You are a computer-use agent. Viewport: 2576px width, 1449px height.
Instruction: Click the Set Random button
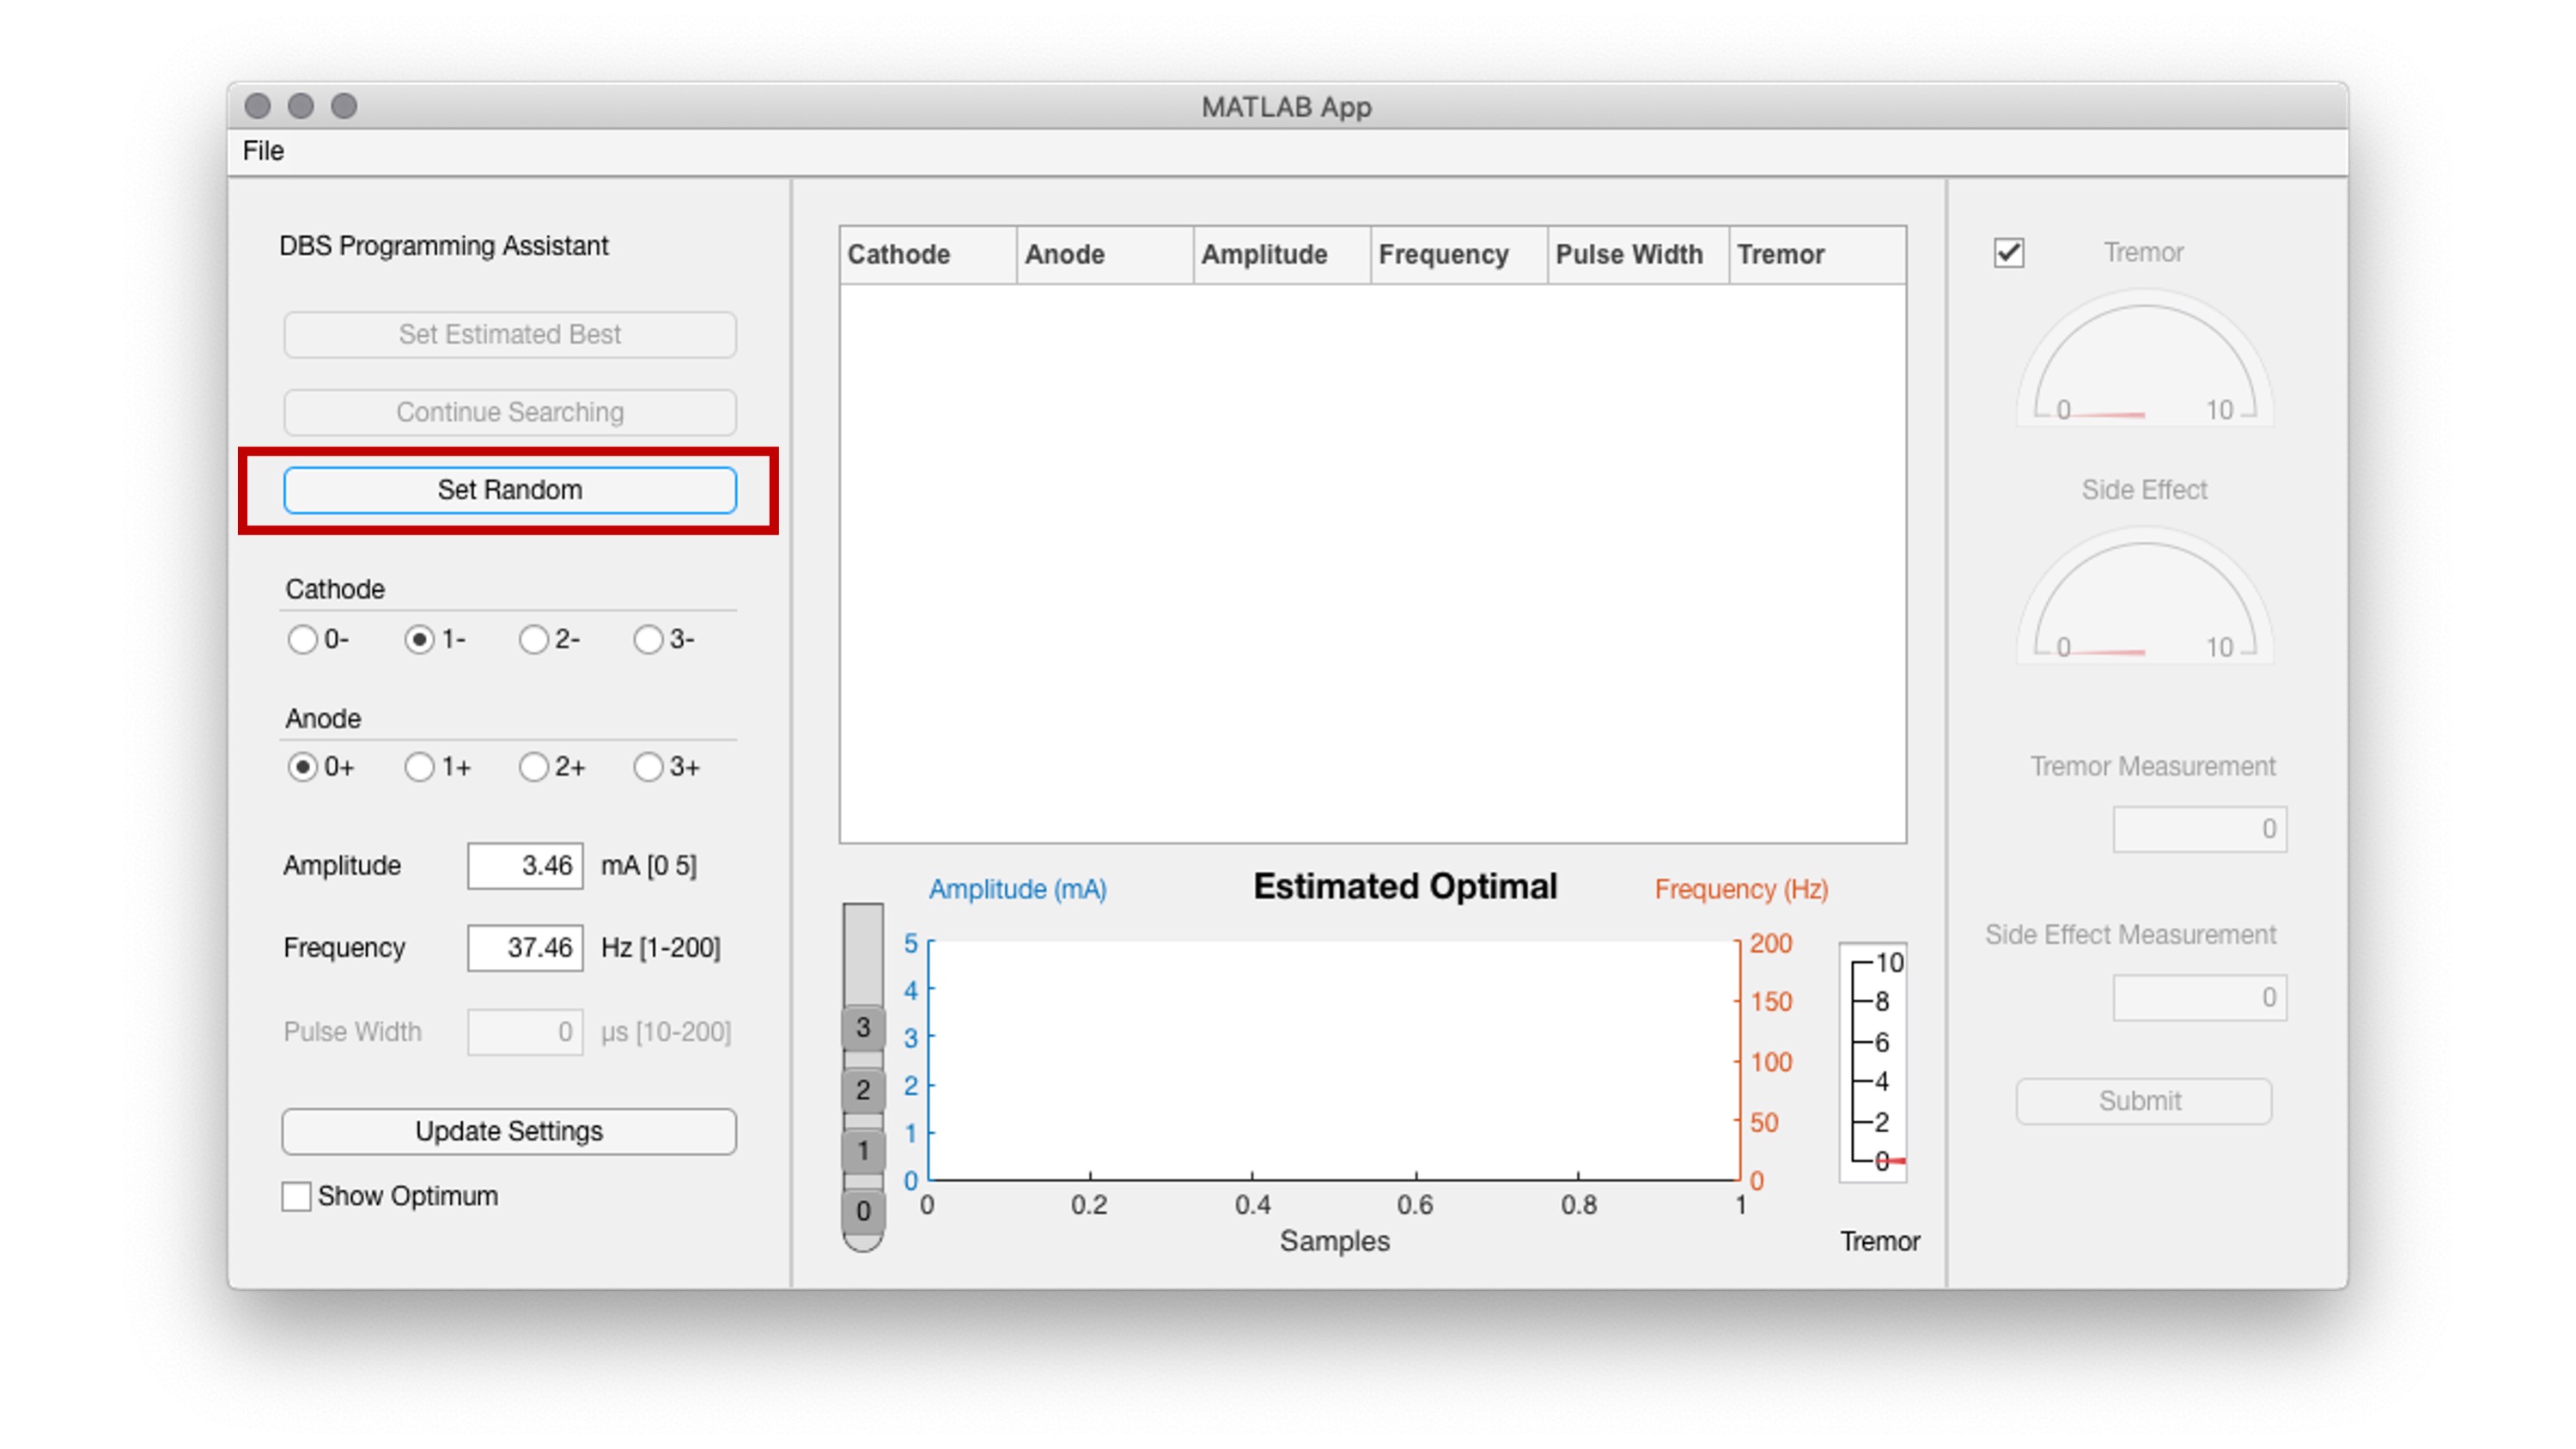pyautogui.click(x=509, y=490)
